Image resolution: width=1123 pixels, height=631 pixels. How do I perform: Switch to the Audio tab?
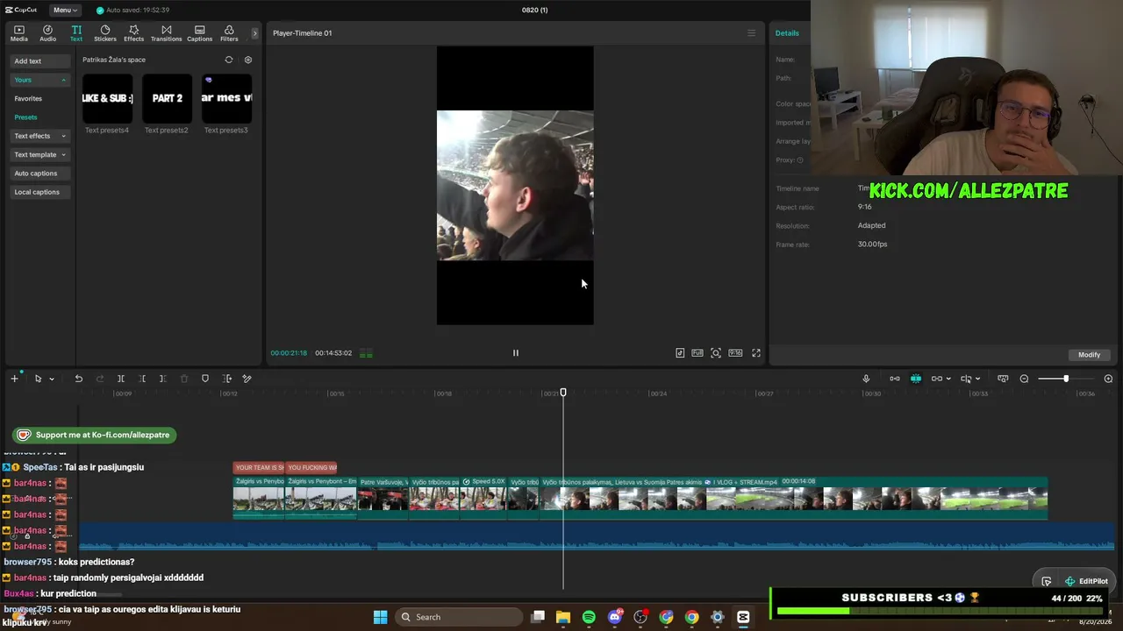pyautogui.click(x=47, y=33)
